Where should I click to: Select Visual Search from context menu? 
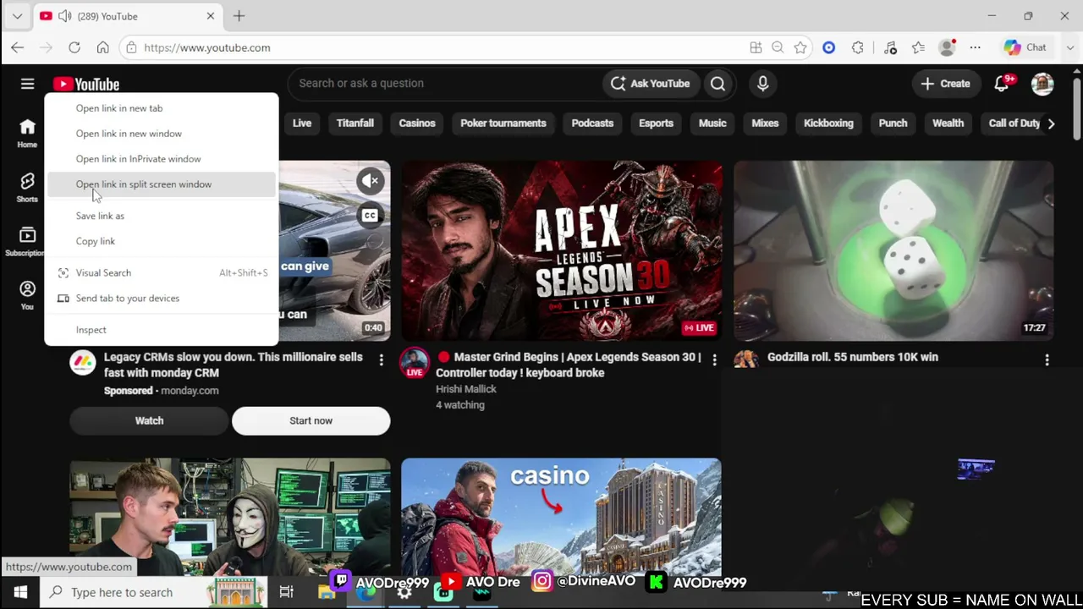coord(161,273)
